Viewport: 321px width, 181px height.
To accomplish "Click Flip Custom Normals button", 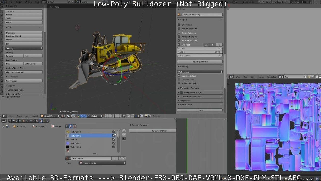I will [x=24, y=72].
